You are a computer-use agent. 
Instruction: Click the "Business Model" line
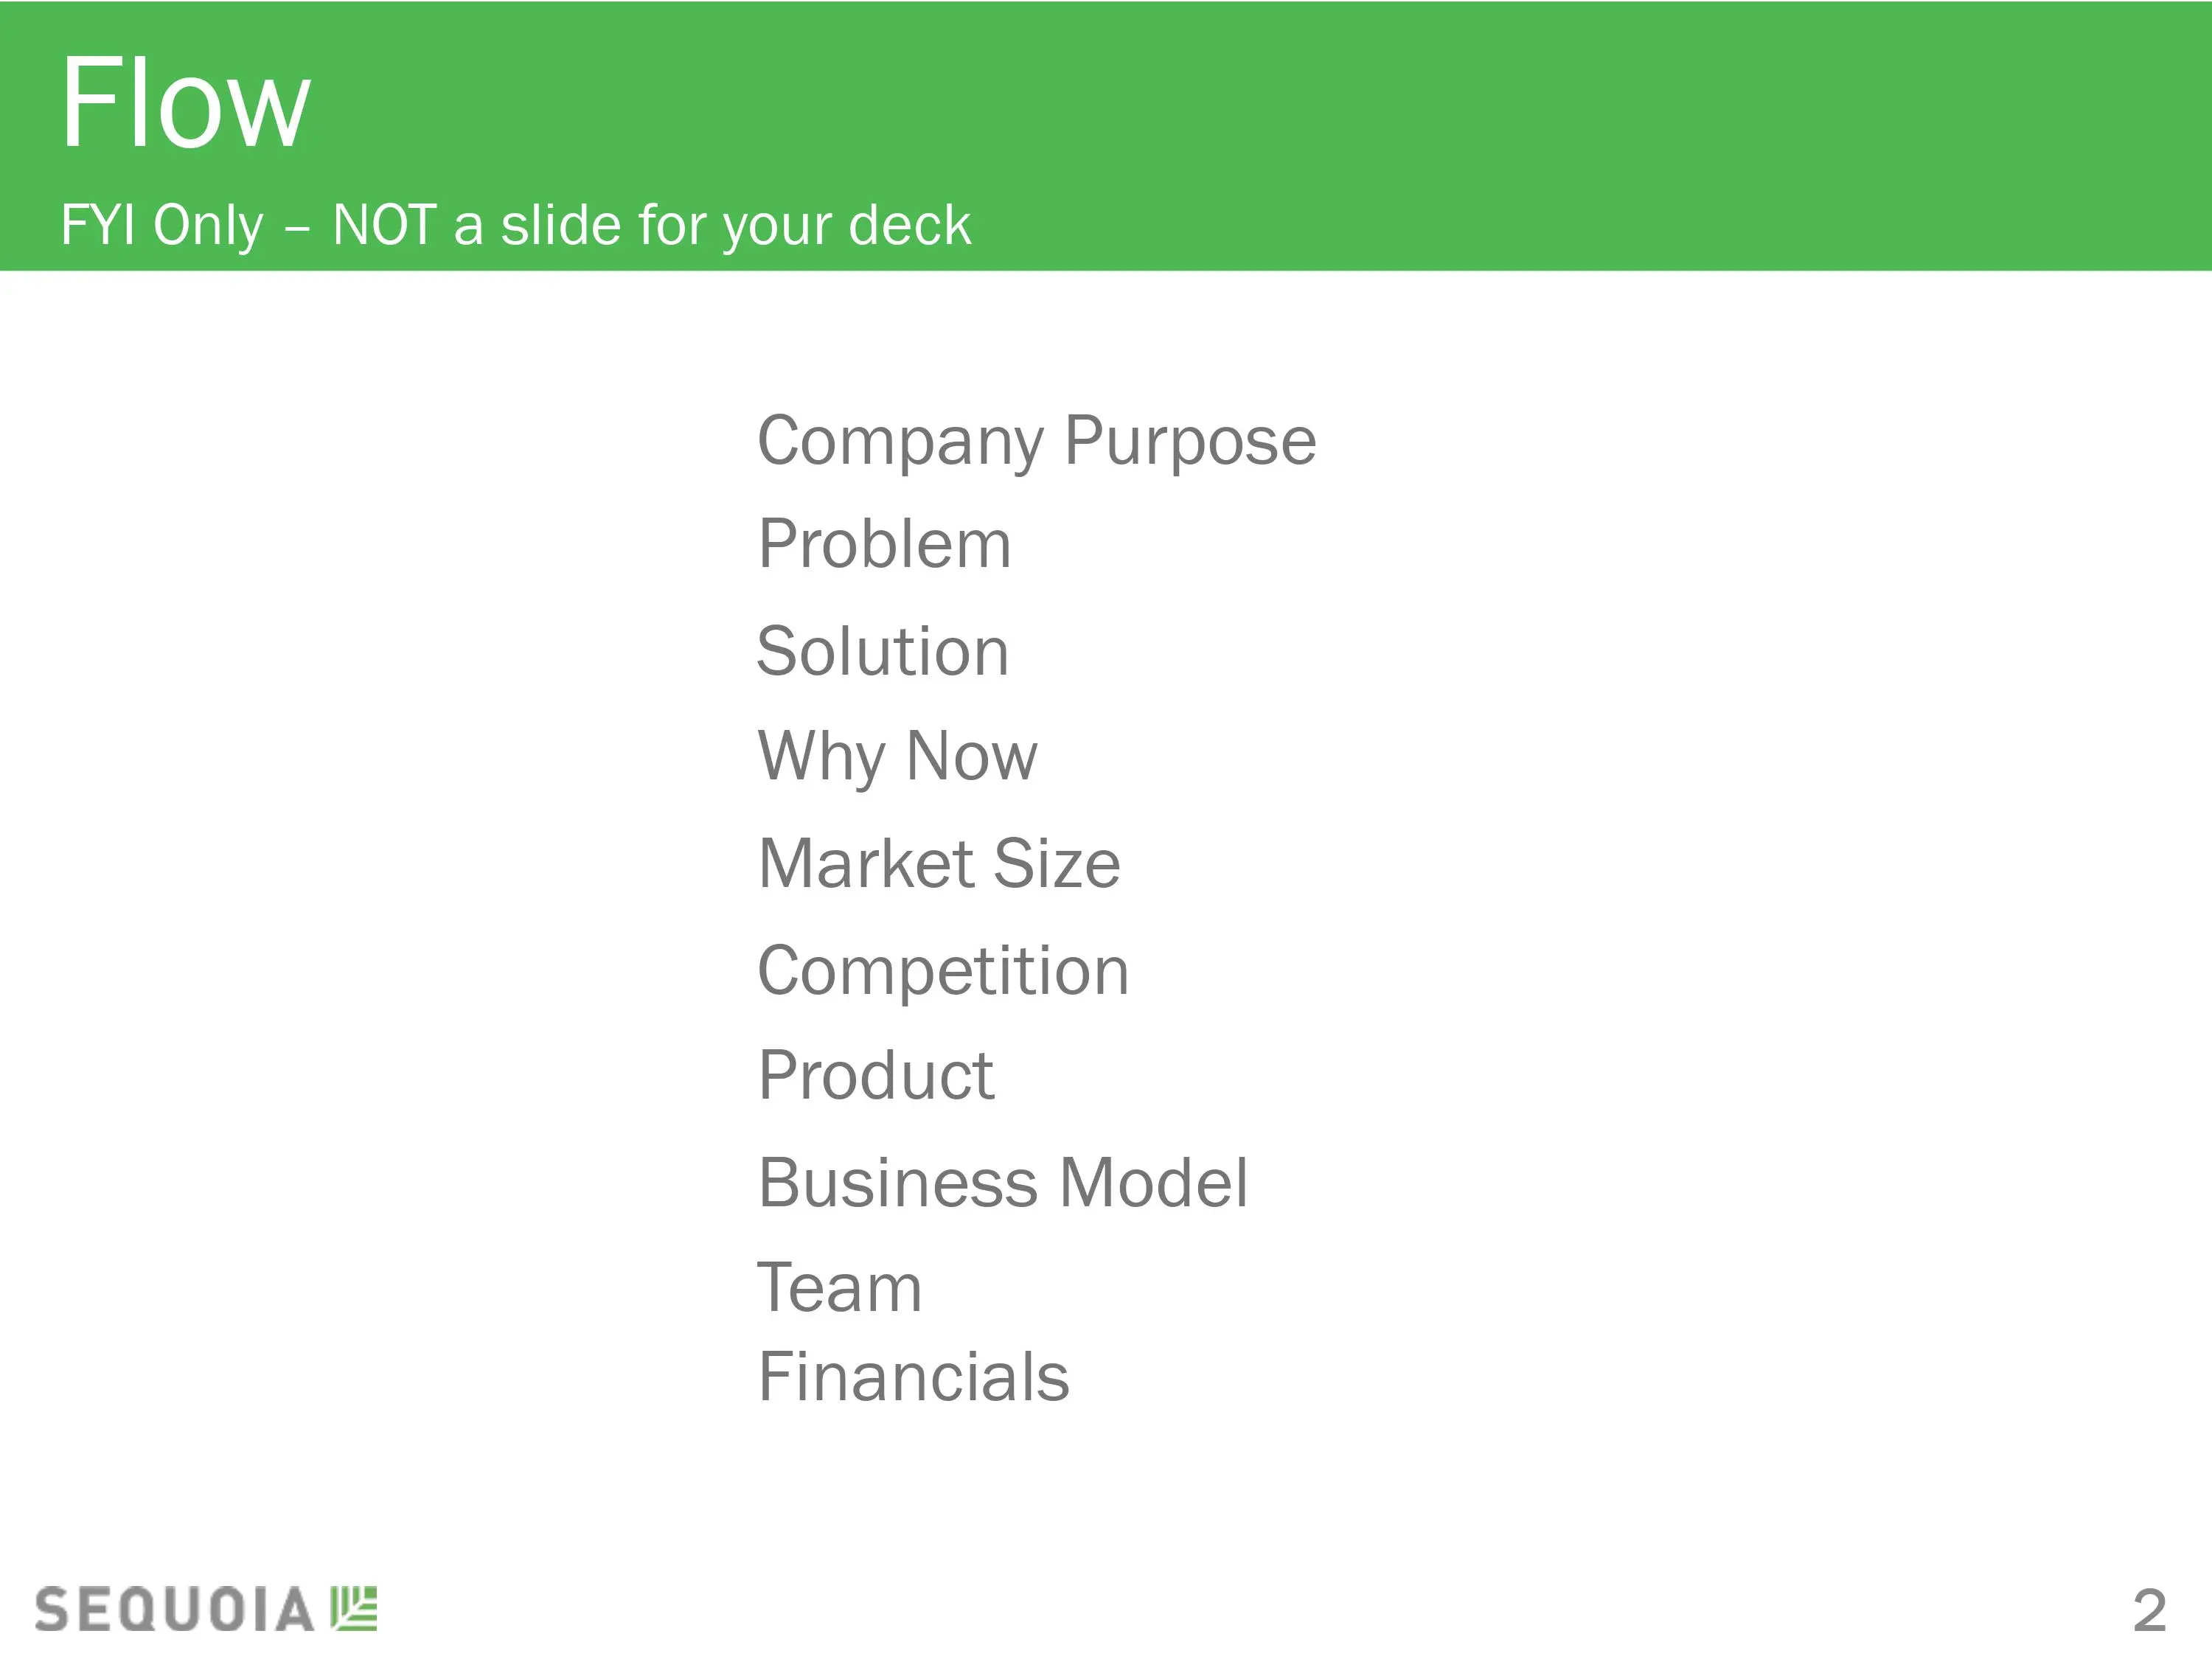pos(1003,1183)
